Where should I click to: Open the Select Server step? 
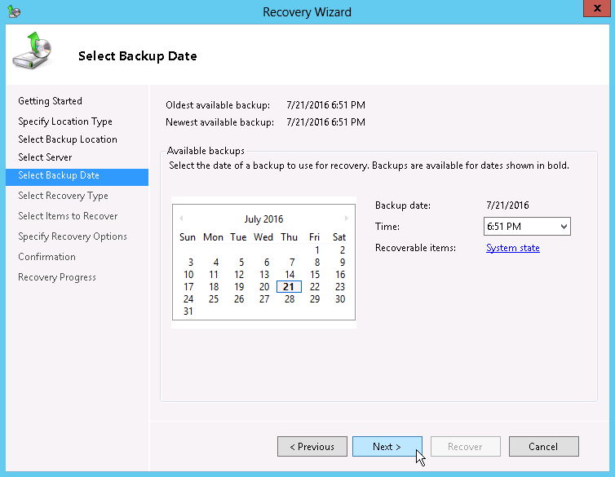[x=45, y=157]
